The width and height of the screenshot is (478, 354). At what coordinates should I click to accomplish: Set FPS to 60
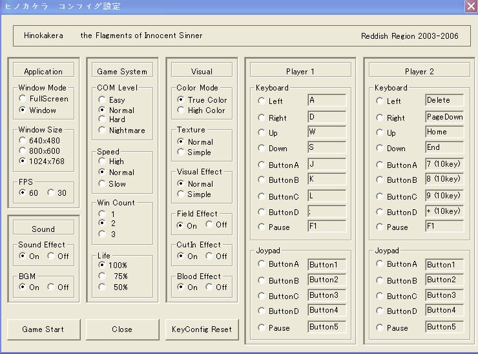point(22,193)
